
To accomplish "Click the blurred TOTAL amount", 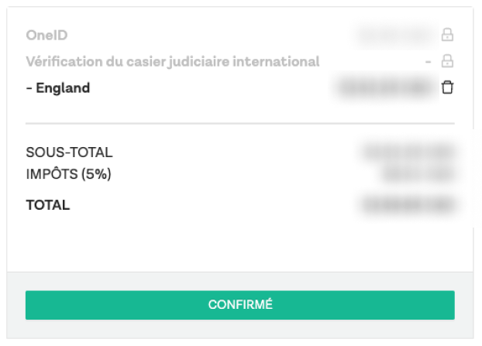I will coord(407,205).
